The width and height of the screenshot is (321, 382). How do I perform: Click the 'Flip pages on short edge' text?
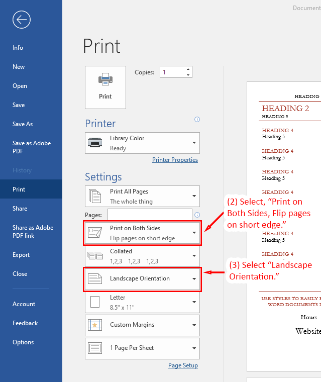(x=143, y=238)
